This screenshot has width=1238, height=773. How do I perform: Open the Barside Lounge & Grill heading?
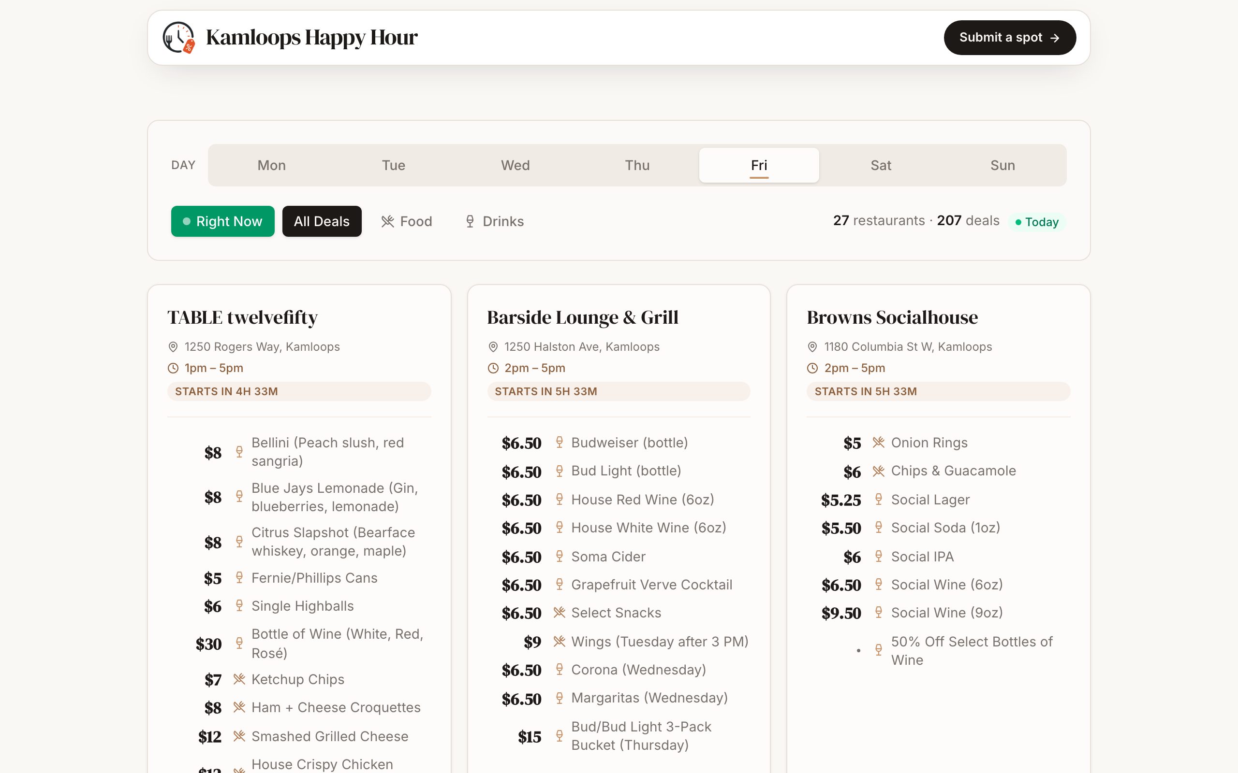tap(583, 317)
